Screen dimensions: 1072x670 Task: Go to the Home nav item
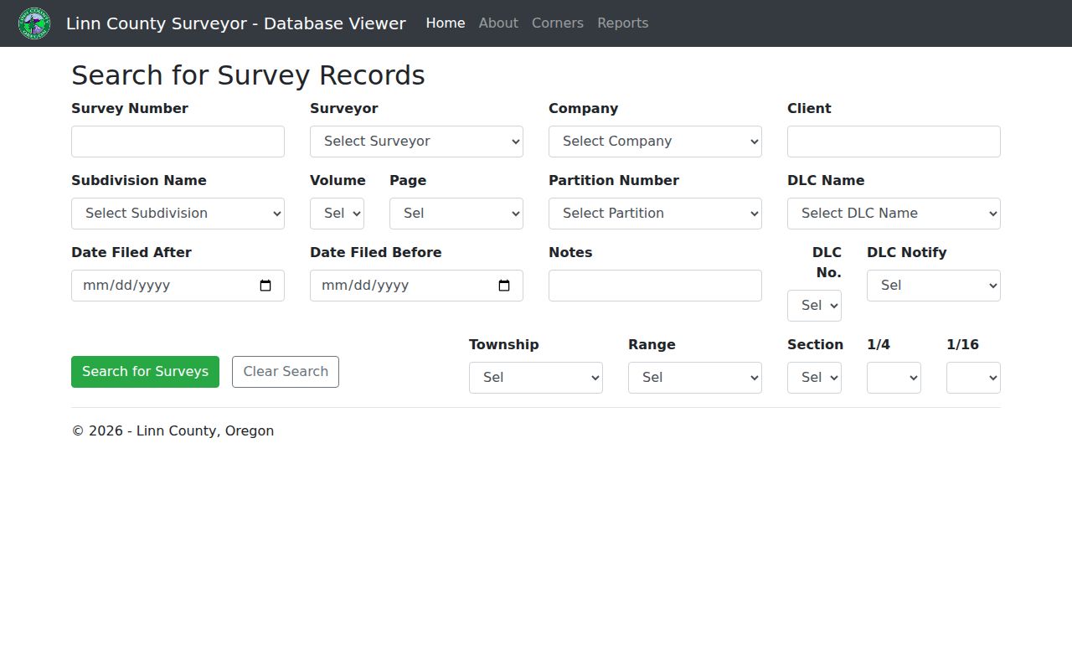click(x=446, y=23)
